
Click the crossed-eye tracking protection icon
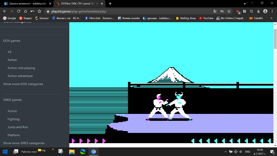point(222,11)
